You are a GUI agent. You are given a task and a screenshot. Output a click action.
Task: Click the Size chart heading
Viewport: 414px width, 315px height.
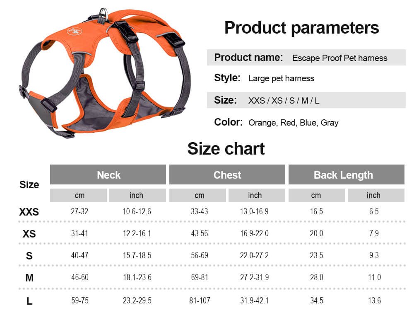[226, 148]
